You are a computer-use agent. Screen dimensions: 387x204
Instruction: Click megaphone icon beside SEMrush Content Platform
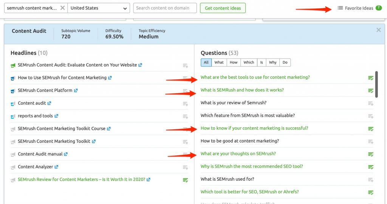13,91
